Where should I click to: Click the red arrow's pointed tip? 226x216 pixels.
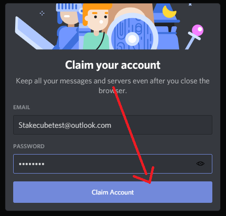(x=149, y=182)
